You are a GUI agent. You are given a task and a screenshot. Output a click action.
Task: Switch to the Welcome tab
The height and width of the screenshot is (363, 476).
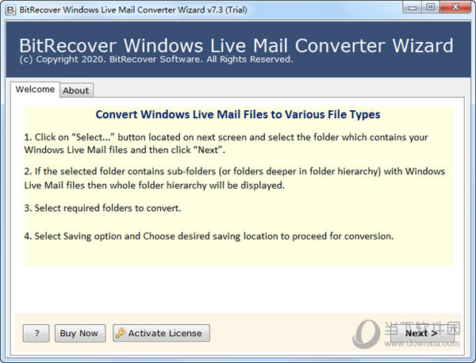pyautogui.click(x=35, y=89)
